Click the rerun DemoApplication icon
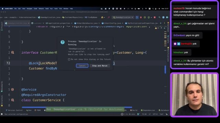Screen dimensions: 220x123 click(x=137, y=17)
